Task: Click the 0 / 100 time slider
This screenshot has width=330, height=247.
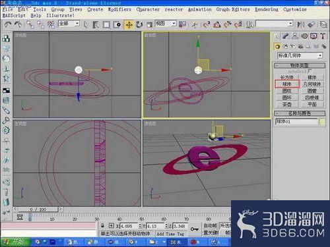Action: click(38, 209)
